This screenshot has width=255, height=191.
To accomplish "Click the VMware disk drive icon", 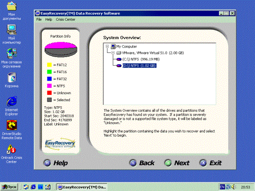I will click(119, 53).
